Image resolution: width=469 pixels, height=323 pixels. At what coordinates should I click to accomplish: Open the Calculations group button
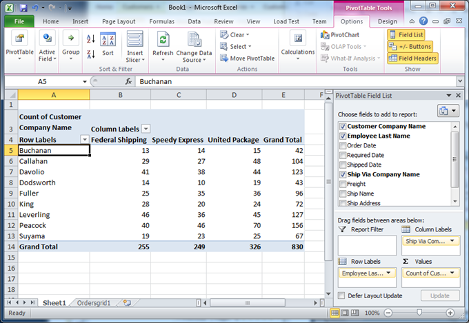[298, 45]
